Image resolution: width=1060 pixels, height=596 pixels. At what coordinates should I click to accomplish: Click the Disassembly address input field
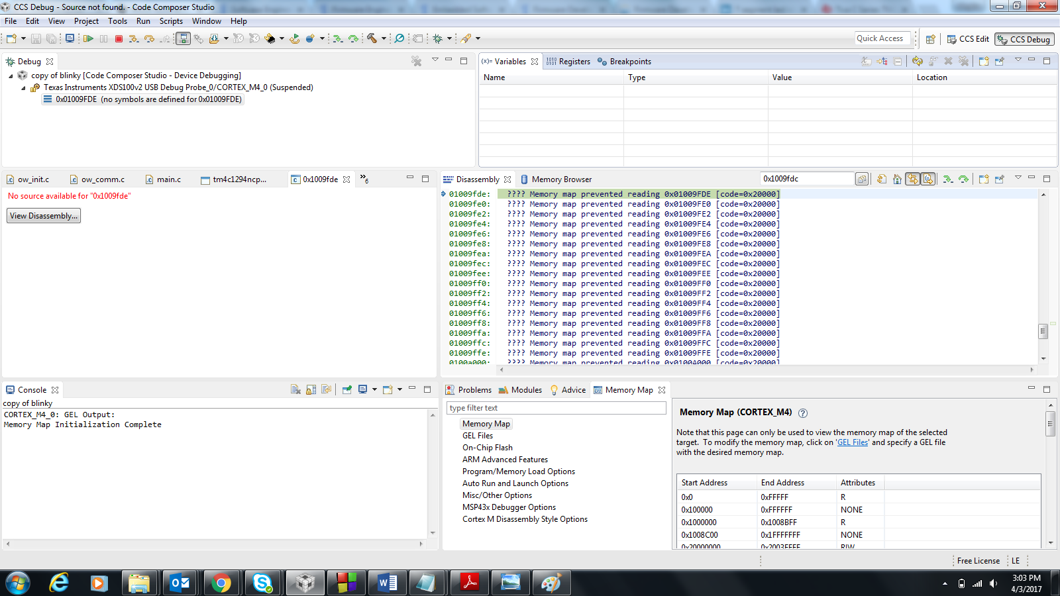point(806,179)
